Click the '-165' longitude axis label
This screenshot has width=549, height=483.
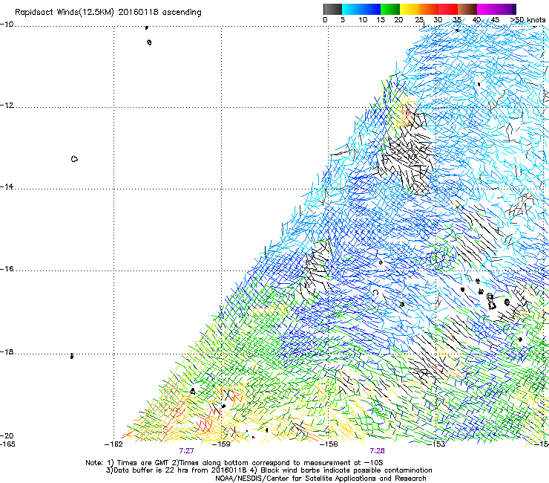(x=7, y=444)
